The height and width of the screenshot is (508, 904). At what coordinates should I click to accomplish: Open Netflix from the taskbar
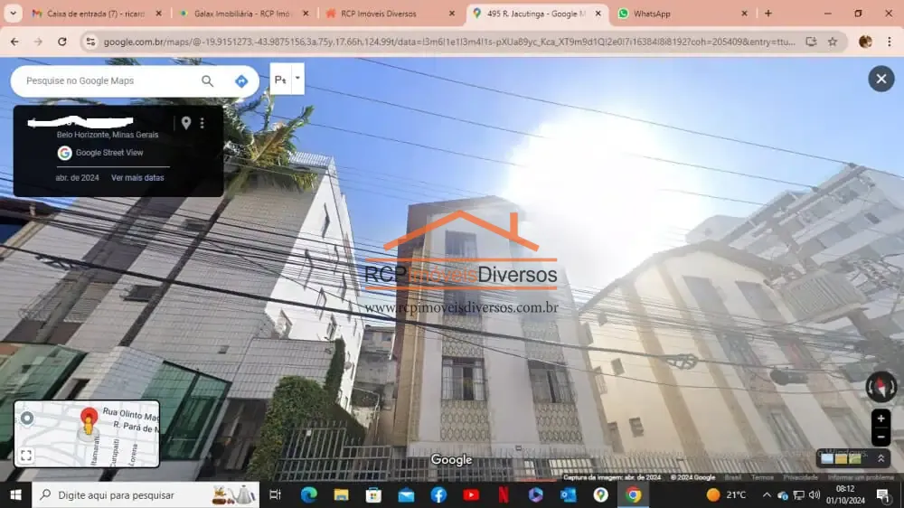click(504, 494)
